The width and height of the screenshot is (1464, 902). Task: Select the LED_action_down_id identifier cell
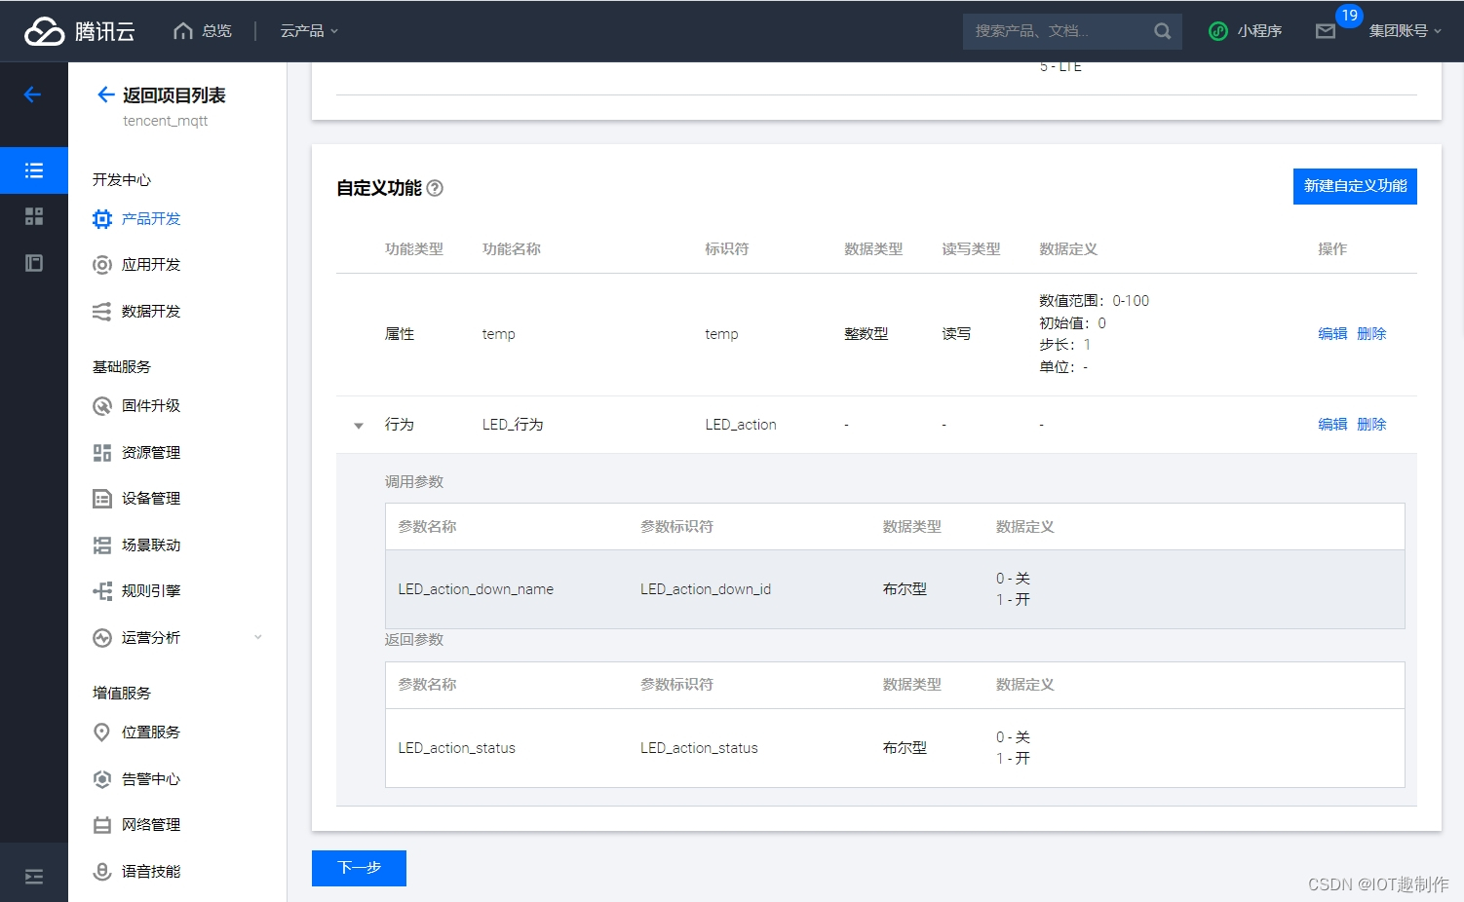tap(706, 589)
